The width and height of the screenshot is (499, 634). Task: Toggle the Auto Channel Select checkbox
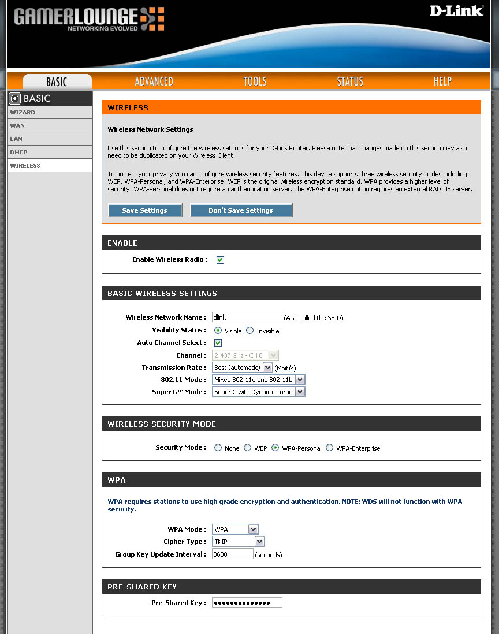pyautogui.click(x=218, y=343)
